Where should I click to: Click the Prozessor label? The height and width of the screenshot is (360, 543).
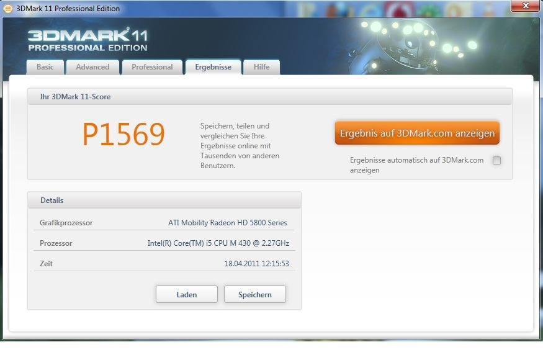click(x=56, y=243)
